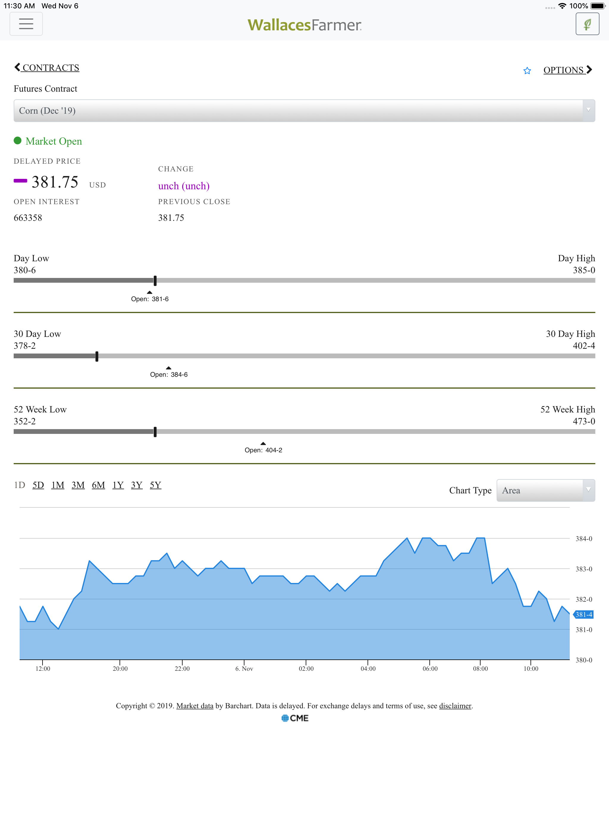Click the '6. Nov' chart axis label
Viewport: 609px width, 813px height.
244,669
